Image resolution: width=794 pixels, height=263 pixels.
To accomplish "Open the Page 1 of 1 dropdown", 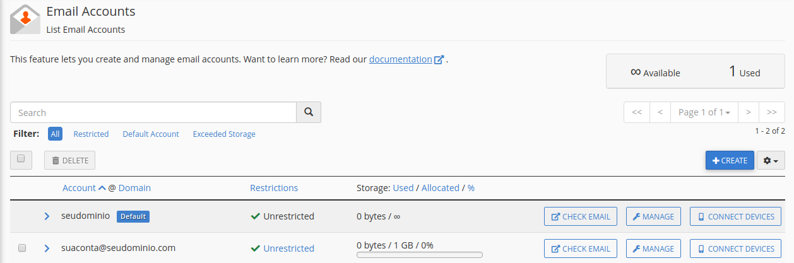I will pos(704,112).
